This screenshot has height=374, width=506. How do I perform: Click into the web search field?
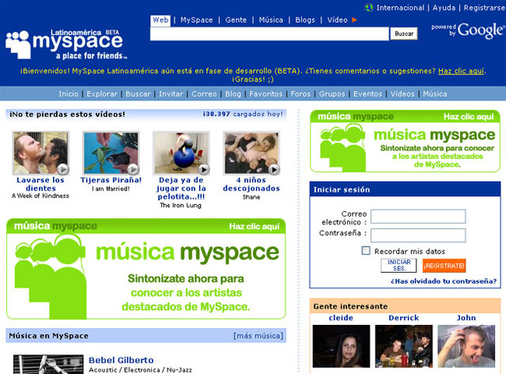tap(270, 33)
